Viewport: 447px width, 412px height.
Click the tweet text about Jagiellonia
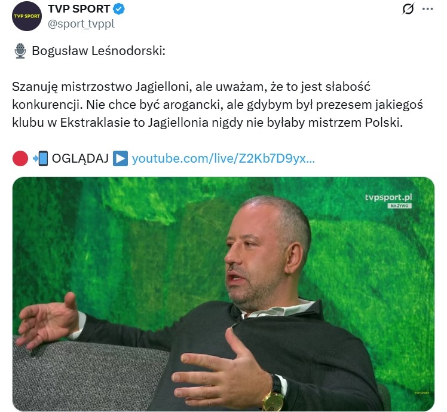click(x=218, y=105)
